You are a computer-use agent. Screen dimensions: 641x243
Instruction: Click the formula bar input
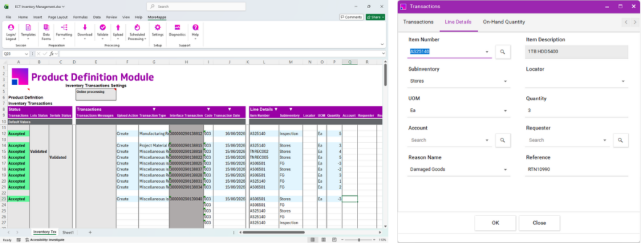pyautogui.click(x=220, y=54)
